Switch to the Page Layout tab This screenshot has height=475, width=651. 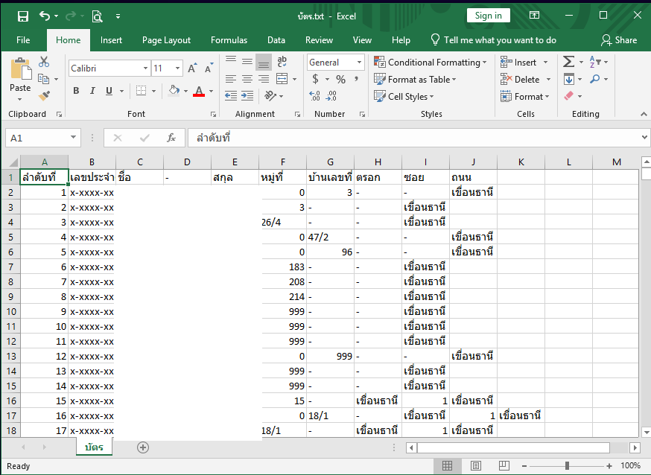coord(167,40)
